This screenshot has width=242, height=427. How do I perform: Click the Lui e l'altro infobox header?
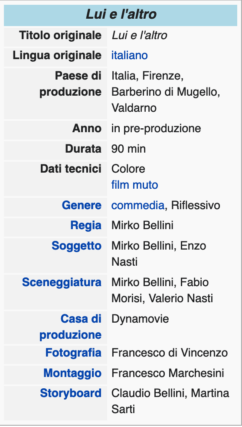pyautogui.click(x=121, y=14)
